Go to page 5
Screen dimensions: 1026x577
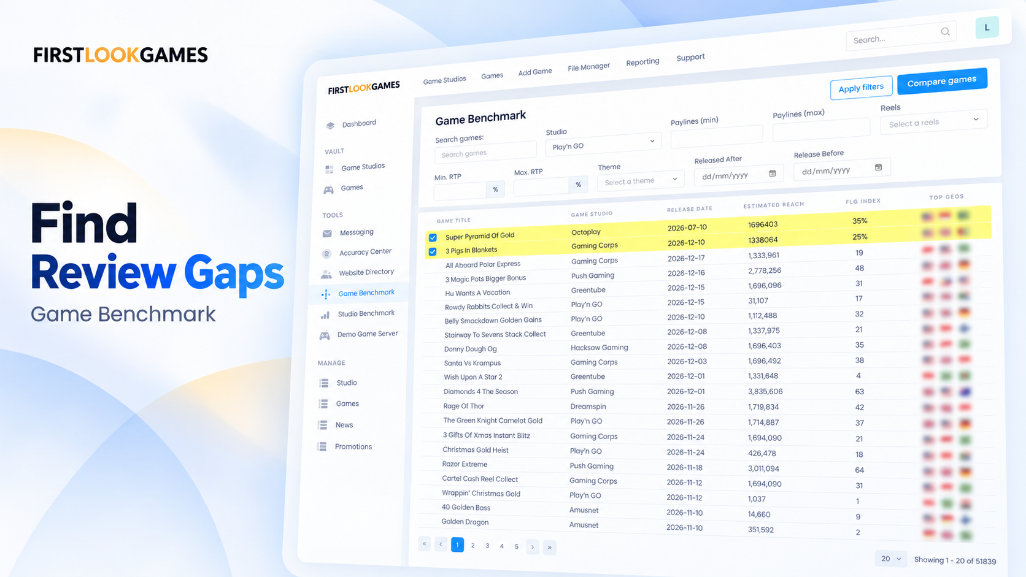pyautogui.click(x=517, y=546)
